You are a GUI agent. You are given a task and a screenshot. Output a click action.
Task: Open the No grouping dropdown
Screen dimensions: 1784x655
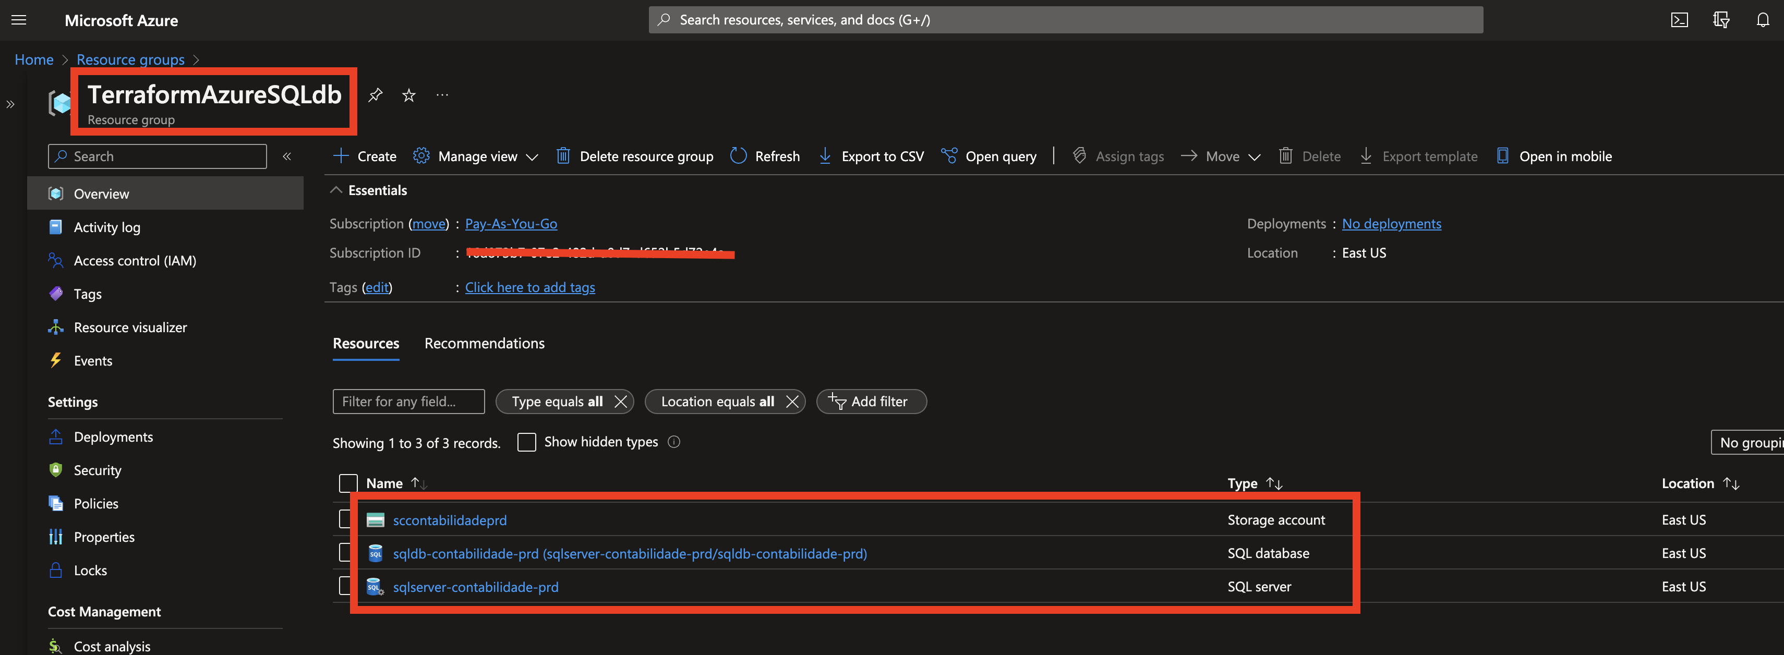click(x=1749, y=442)
